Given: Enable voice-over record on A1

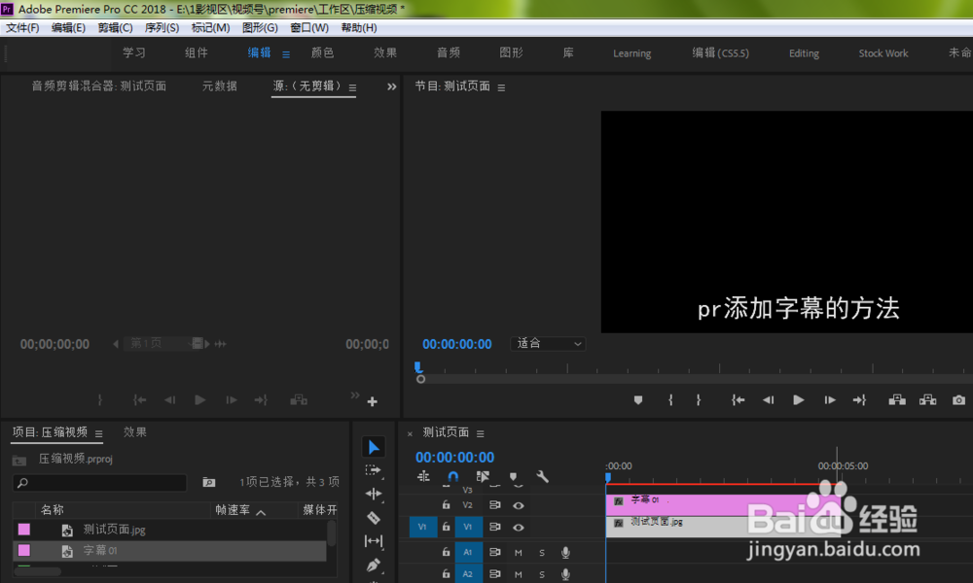Looking at the screenshot, I should pos(565,552).
